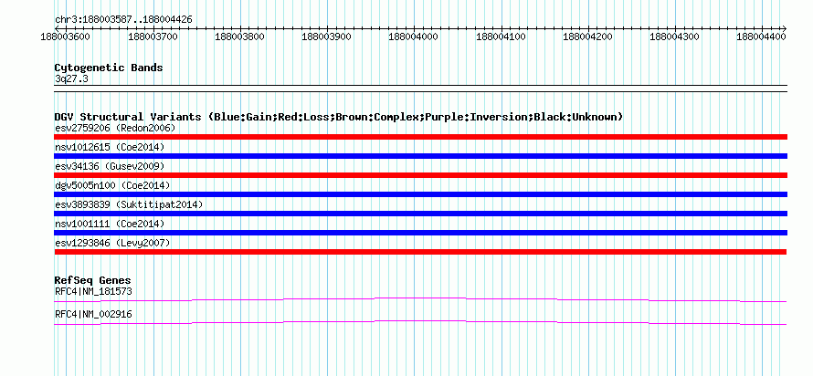This screenshot has width=813, height=376.
Task: Click the red bar for esv2759206
Action: coord(421,137)
